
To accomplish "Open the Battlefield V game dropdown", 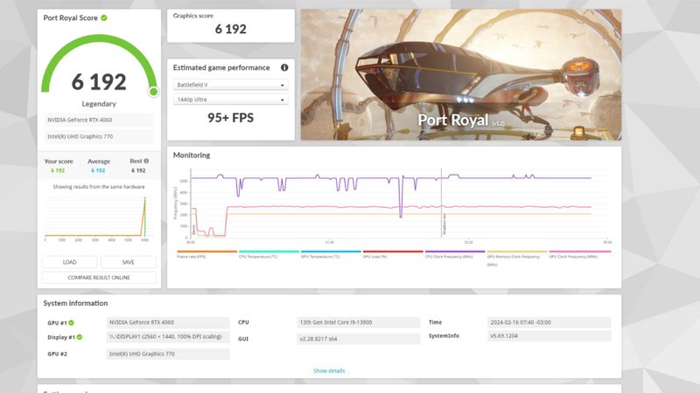I will click(x=230, y=85).
